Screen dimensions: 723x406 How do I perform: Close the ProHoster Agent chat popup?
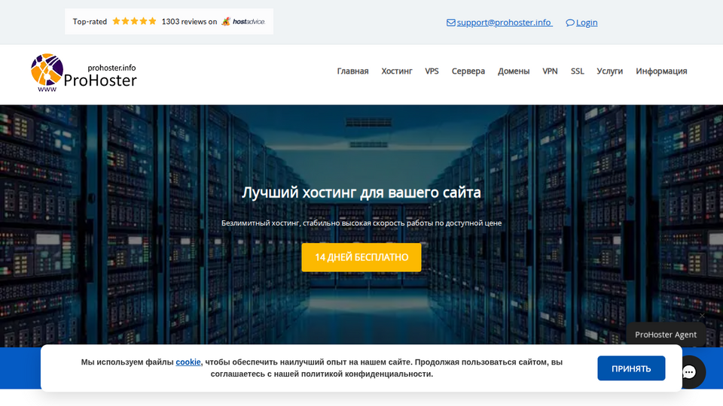point(702,316)
